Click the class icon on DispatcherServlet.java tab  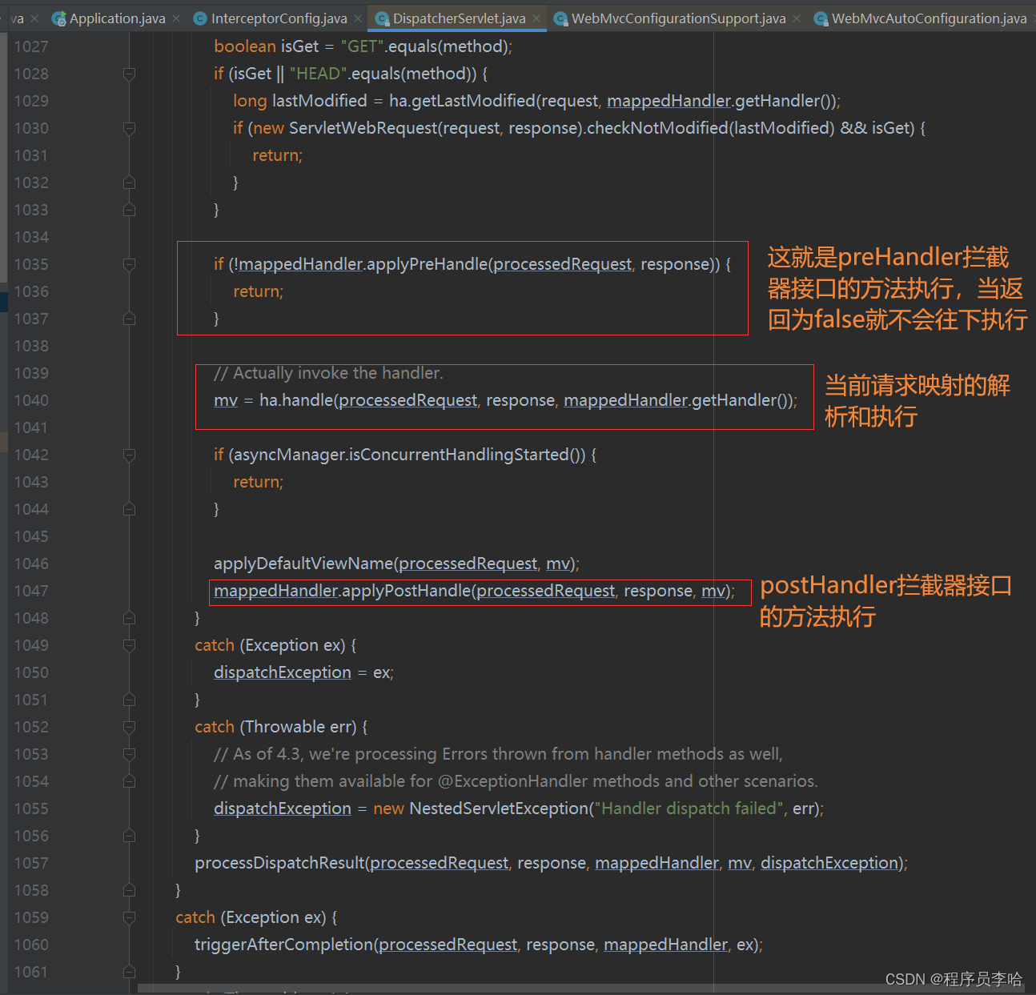pos(382,18)
